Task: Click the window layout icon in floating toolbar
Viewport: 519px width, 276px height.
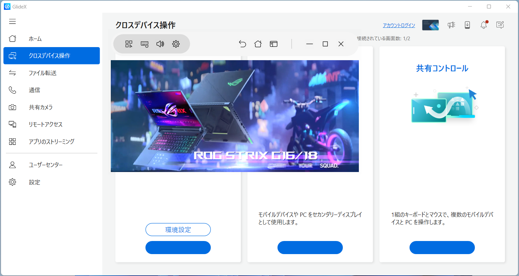Action: click(x=274, y=44)
